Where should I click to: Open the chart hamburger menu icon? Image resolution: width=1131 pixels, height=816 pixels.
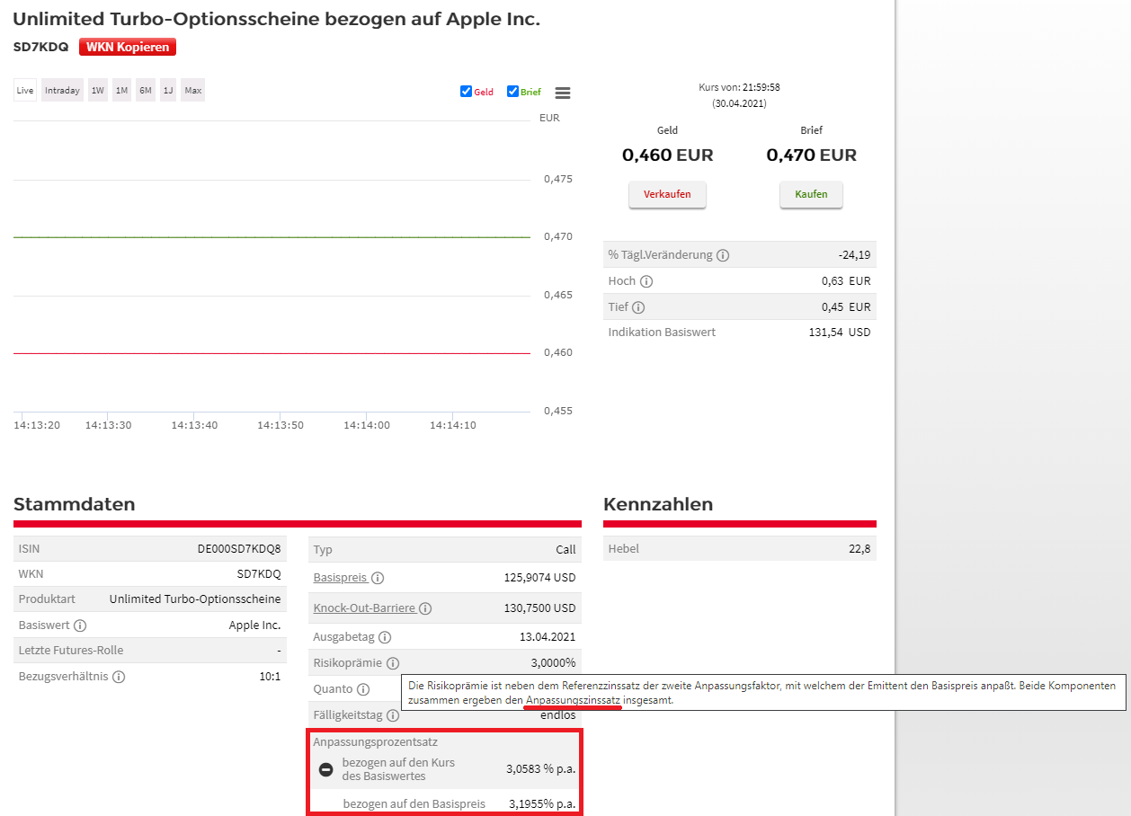point(563,93)
